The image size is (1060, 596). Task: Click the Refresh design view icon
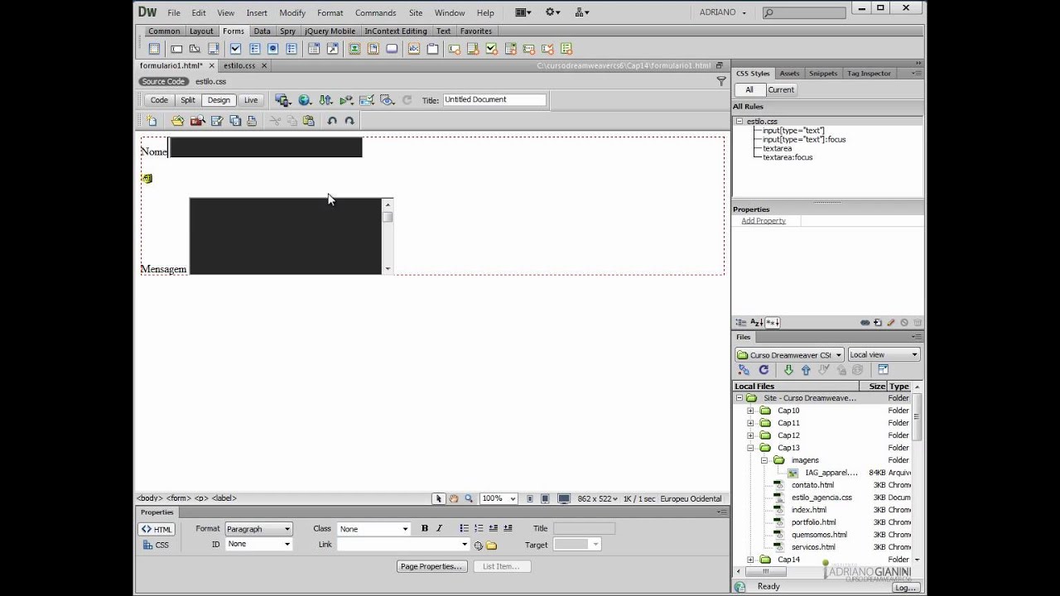point(407,100)
